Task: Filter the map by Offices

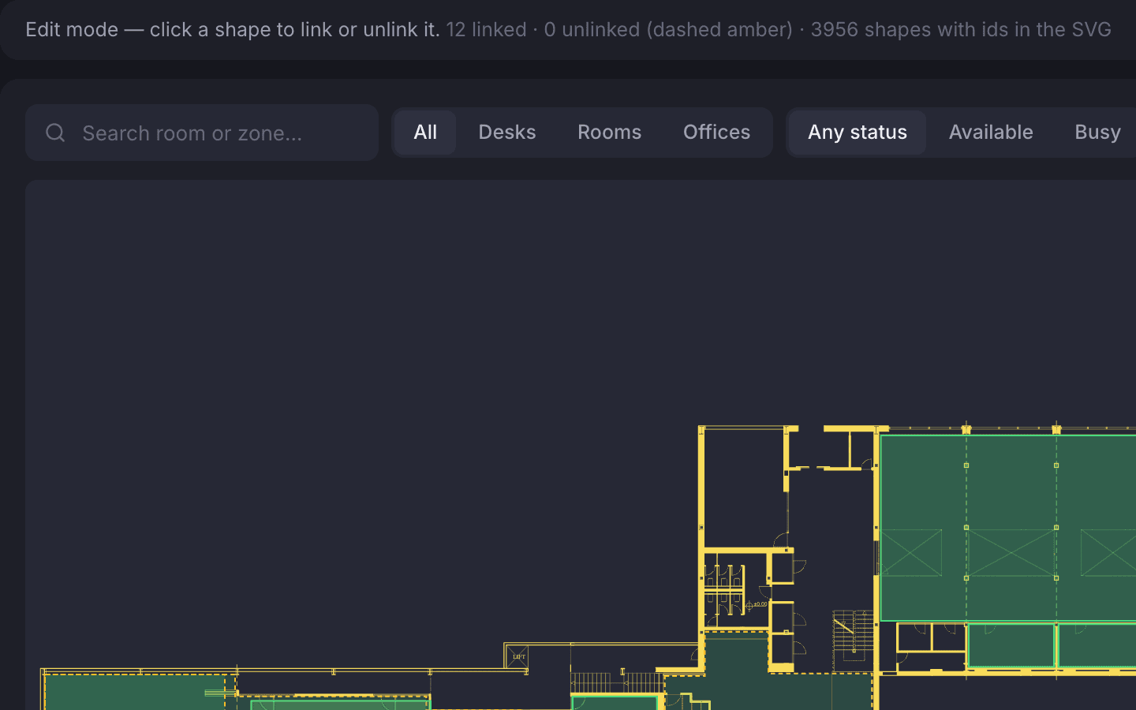Action: point(717,133)
